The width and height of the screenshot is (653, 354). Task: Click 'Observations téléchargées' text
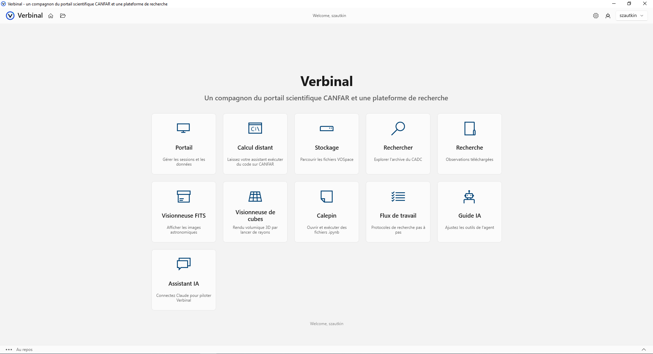470,159
